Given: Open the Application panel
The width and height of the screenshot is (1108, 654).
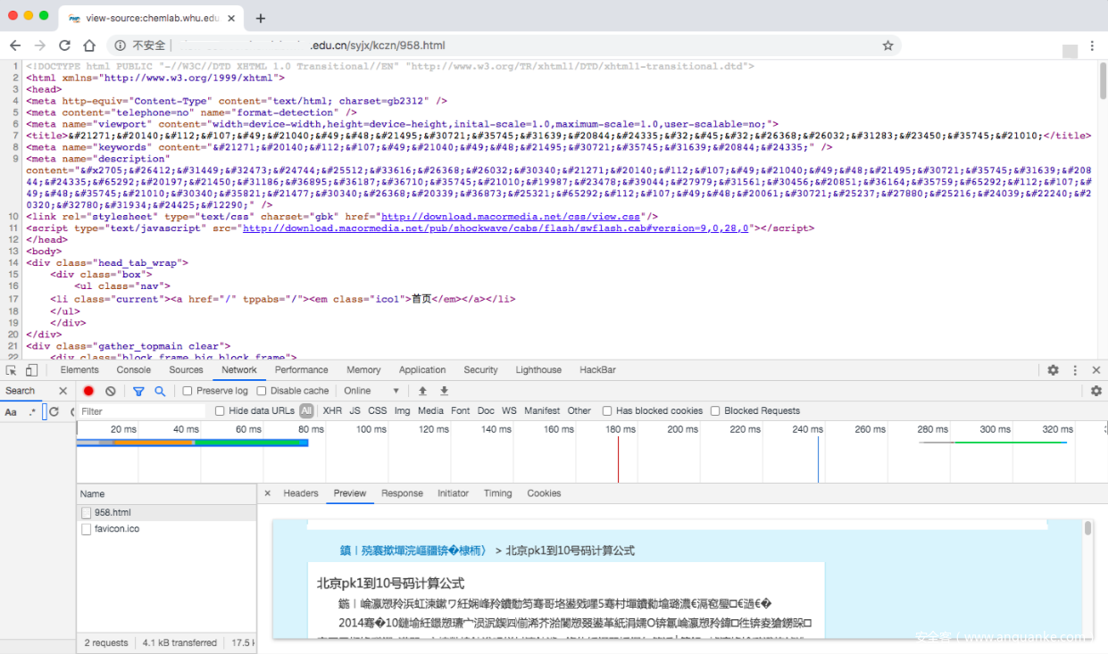Looking at the screenshot, I should tap(422, 370).
